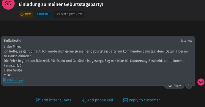The width and height of the screenshot is (205, 107).
Task: Click the NEW ticket state label
Action: (28, 14)
